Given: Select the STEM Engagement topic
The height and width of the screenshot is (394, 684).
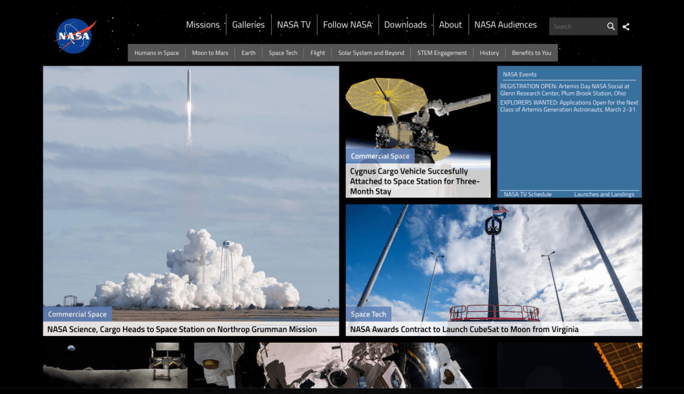Looking at the screenshot, I should click(x=442, y=53).
